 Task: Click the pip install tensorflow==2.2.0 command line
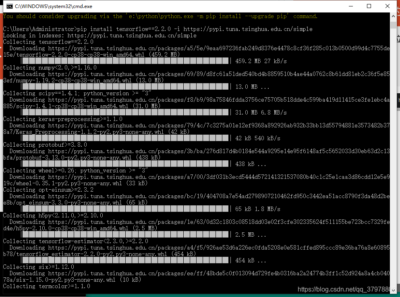[x=158, y=29]
